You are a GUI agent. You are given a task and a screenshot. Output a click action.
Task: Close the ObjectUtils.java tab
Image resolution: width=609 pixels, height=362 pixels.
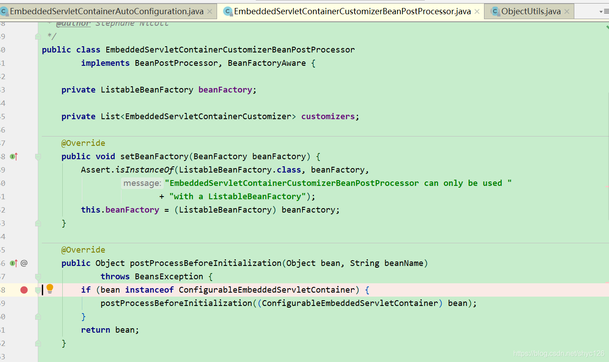click(567, 11)
